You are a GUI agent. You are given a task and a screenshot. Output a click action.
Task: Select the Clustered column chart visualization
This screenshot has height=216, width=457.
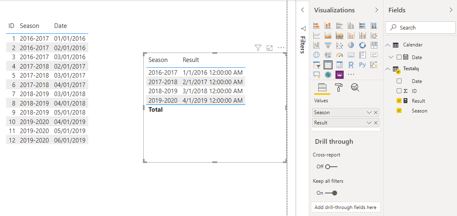point(351,25)
